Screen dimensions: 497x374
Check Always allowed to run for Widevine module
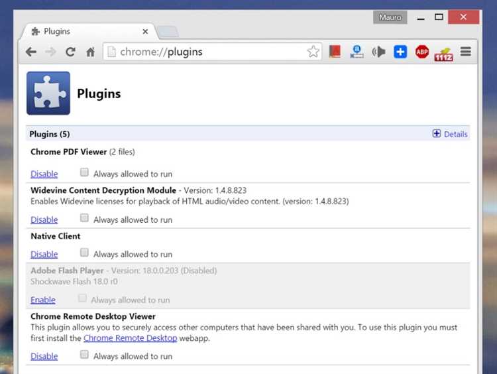84,218
